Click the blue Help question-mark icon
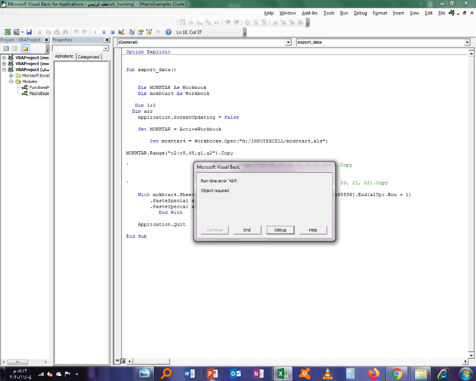The height and width of the screenshot is (381, 476). [169, 32]
